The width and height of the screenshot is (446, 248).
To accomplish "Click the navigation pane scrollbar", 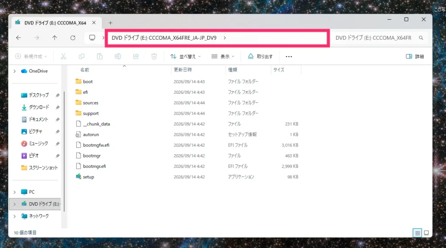I will pyautogui.click(x=64, y=151).
